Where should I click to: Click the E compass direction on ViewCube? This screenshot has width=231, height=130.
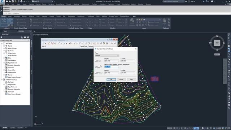coord(224,43)
